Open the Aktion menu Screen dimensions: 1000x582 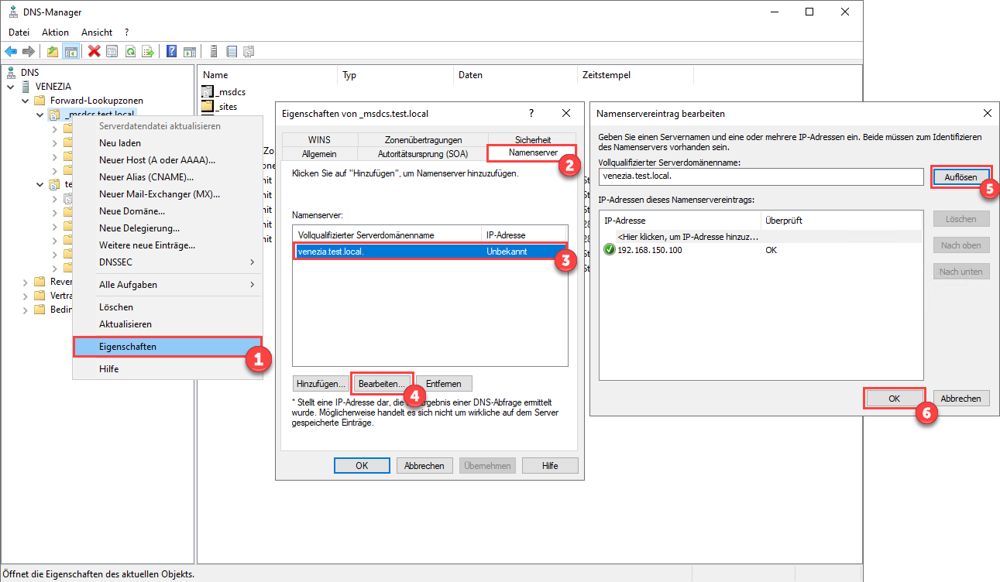[x=55, y=33]
